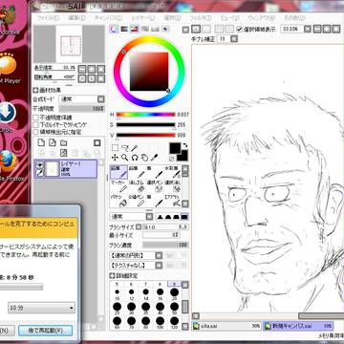Viewport: 344px width, 344px height.
Task: Click the quick bar zoom in button
Action: 327,30
